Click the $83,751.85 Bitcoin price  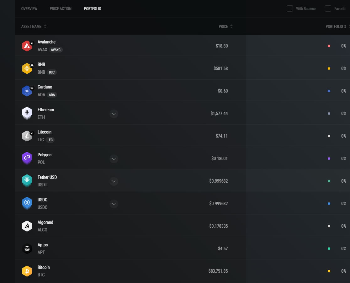tap(218, 271)
